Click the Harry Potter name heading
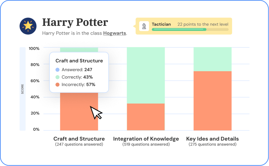 click(x=75, y=23)
